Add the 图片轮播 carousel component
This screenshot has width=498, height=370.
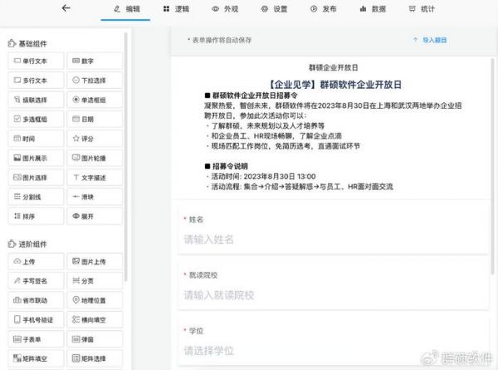tap(95, 158)
